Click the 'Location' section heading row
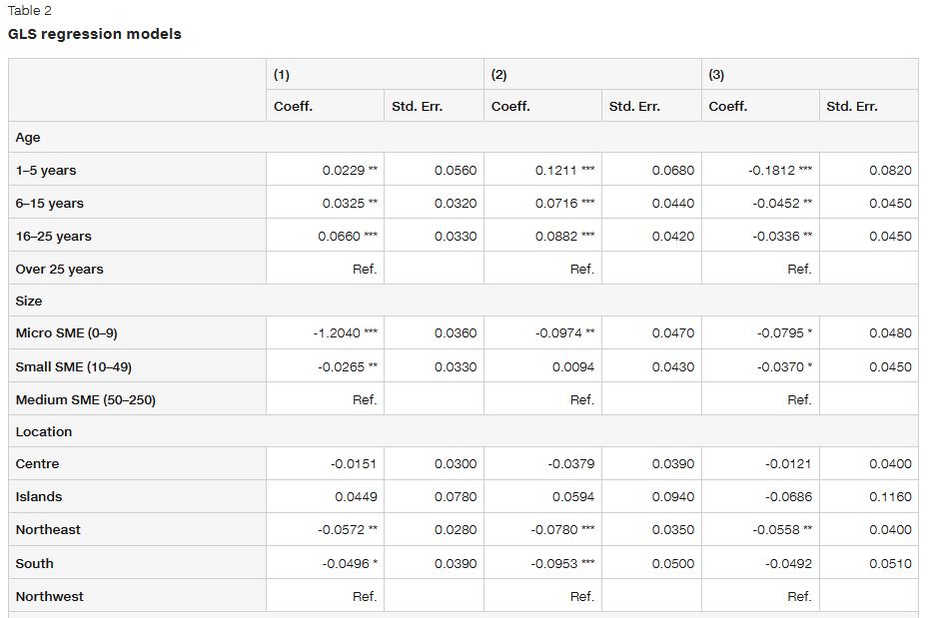938x618 pixels. [464, 431]
